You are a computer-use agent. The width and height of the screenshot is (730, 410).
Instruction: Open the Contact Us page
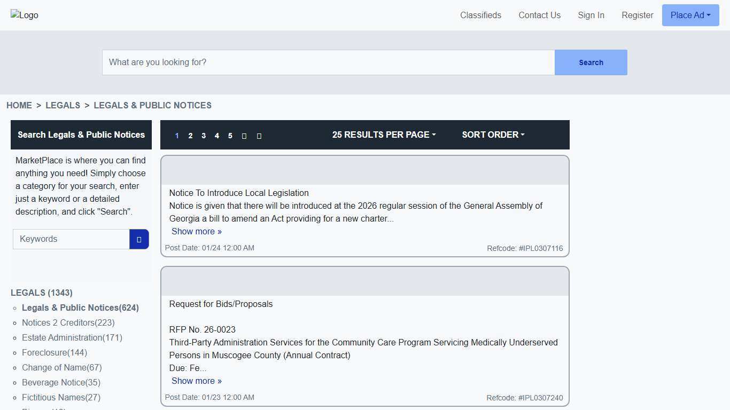click(x=539, y=15)
